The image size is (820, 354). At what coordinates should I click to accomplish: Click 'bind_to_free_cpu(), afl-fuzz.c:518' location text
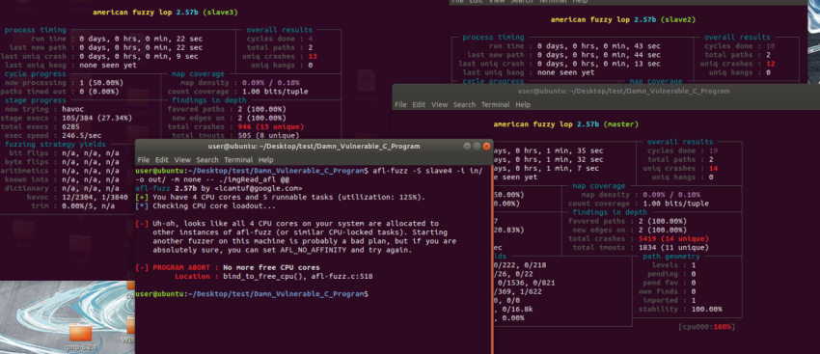[298, 276]
